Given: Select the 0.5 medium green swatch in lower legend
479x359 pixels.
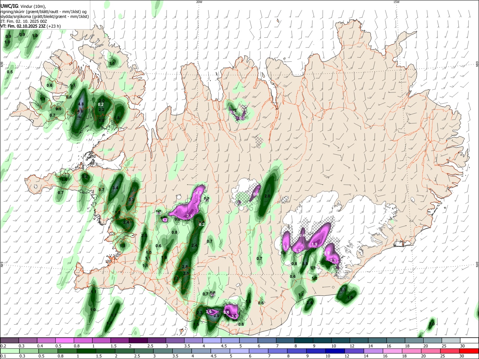Looking at the screenshot, I should coord(48,351).
